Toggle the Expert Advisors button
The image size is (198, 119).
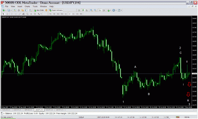pos(56,10)
